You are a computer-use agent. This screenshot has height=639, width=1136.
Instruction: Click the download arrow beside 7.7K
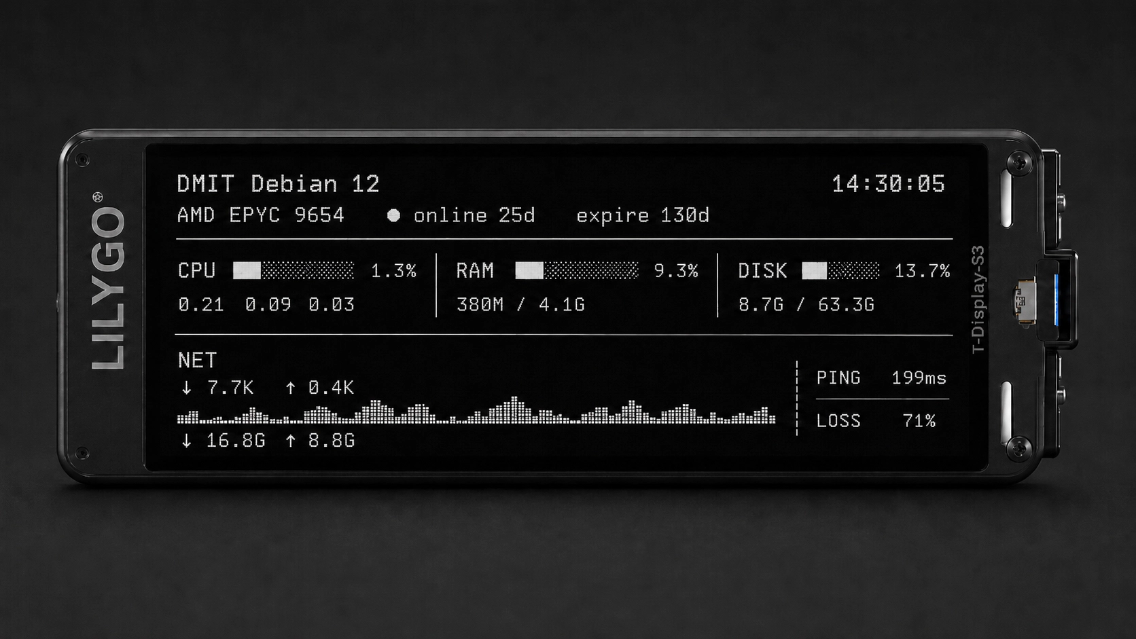pyautogui.click(x=187, y=388)
